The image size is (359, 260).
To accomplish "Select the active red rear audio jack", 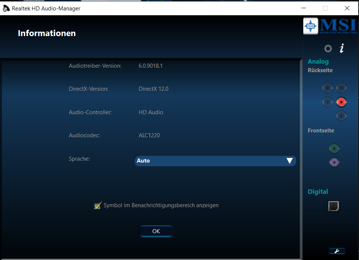I will (341, 102).
